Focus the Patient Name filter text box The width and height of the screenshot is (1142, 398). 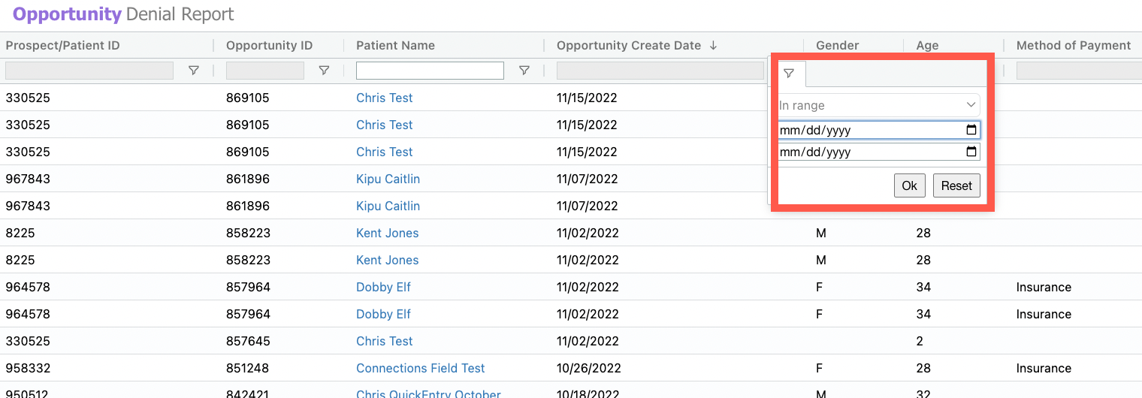point(430,71)
